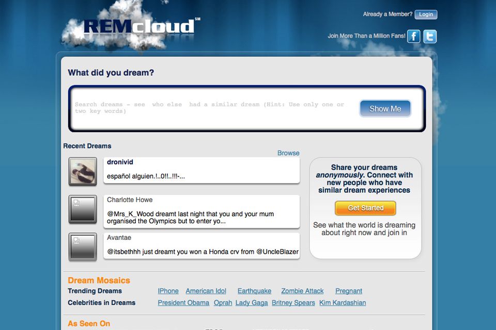Screen dimensions: 496x330
Task: View President Obama celebrity dreams
Action: click(x=183, y=303)
